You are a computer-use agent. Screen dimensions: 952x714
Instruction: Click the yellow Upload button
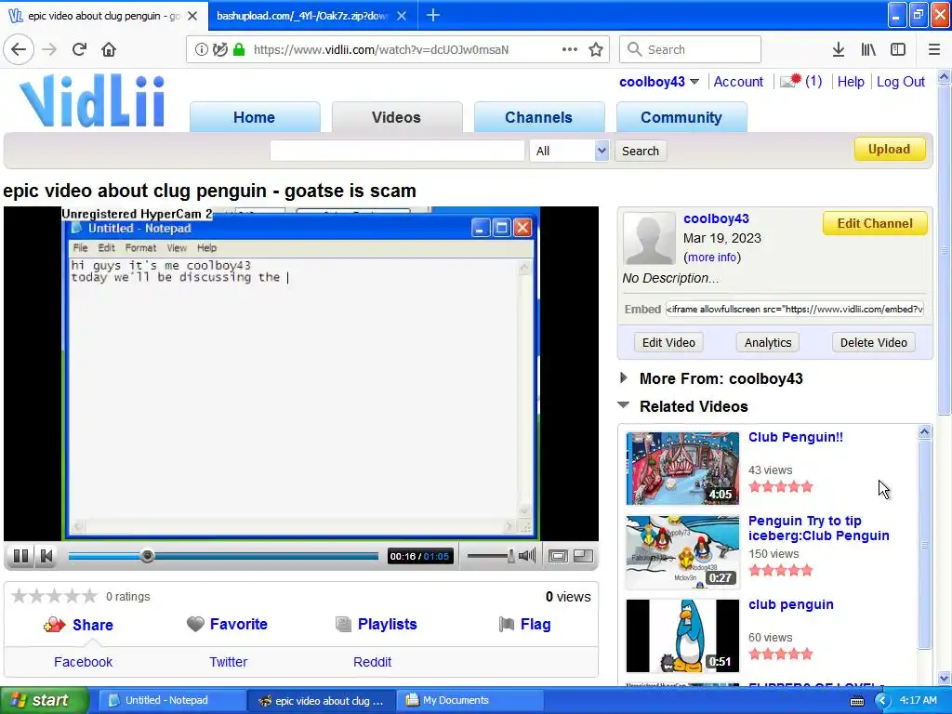890,150
